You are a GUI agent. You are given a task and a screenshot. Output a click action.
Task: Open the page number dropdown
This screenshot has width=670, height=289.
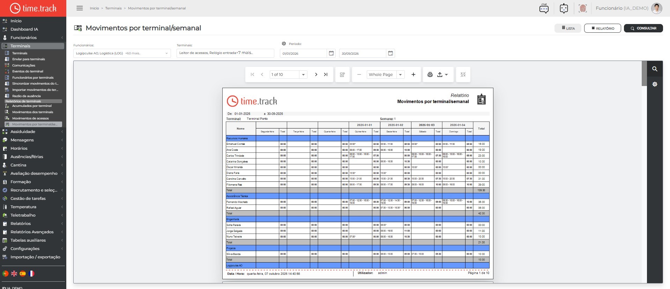[x=303, y=75]
